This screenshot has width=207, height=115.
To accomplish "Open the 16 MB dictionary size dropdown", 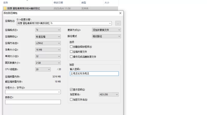I will click(x=48, y=50).
